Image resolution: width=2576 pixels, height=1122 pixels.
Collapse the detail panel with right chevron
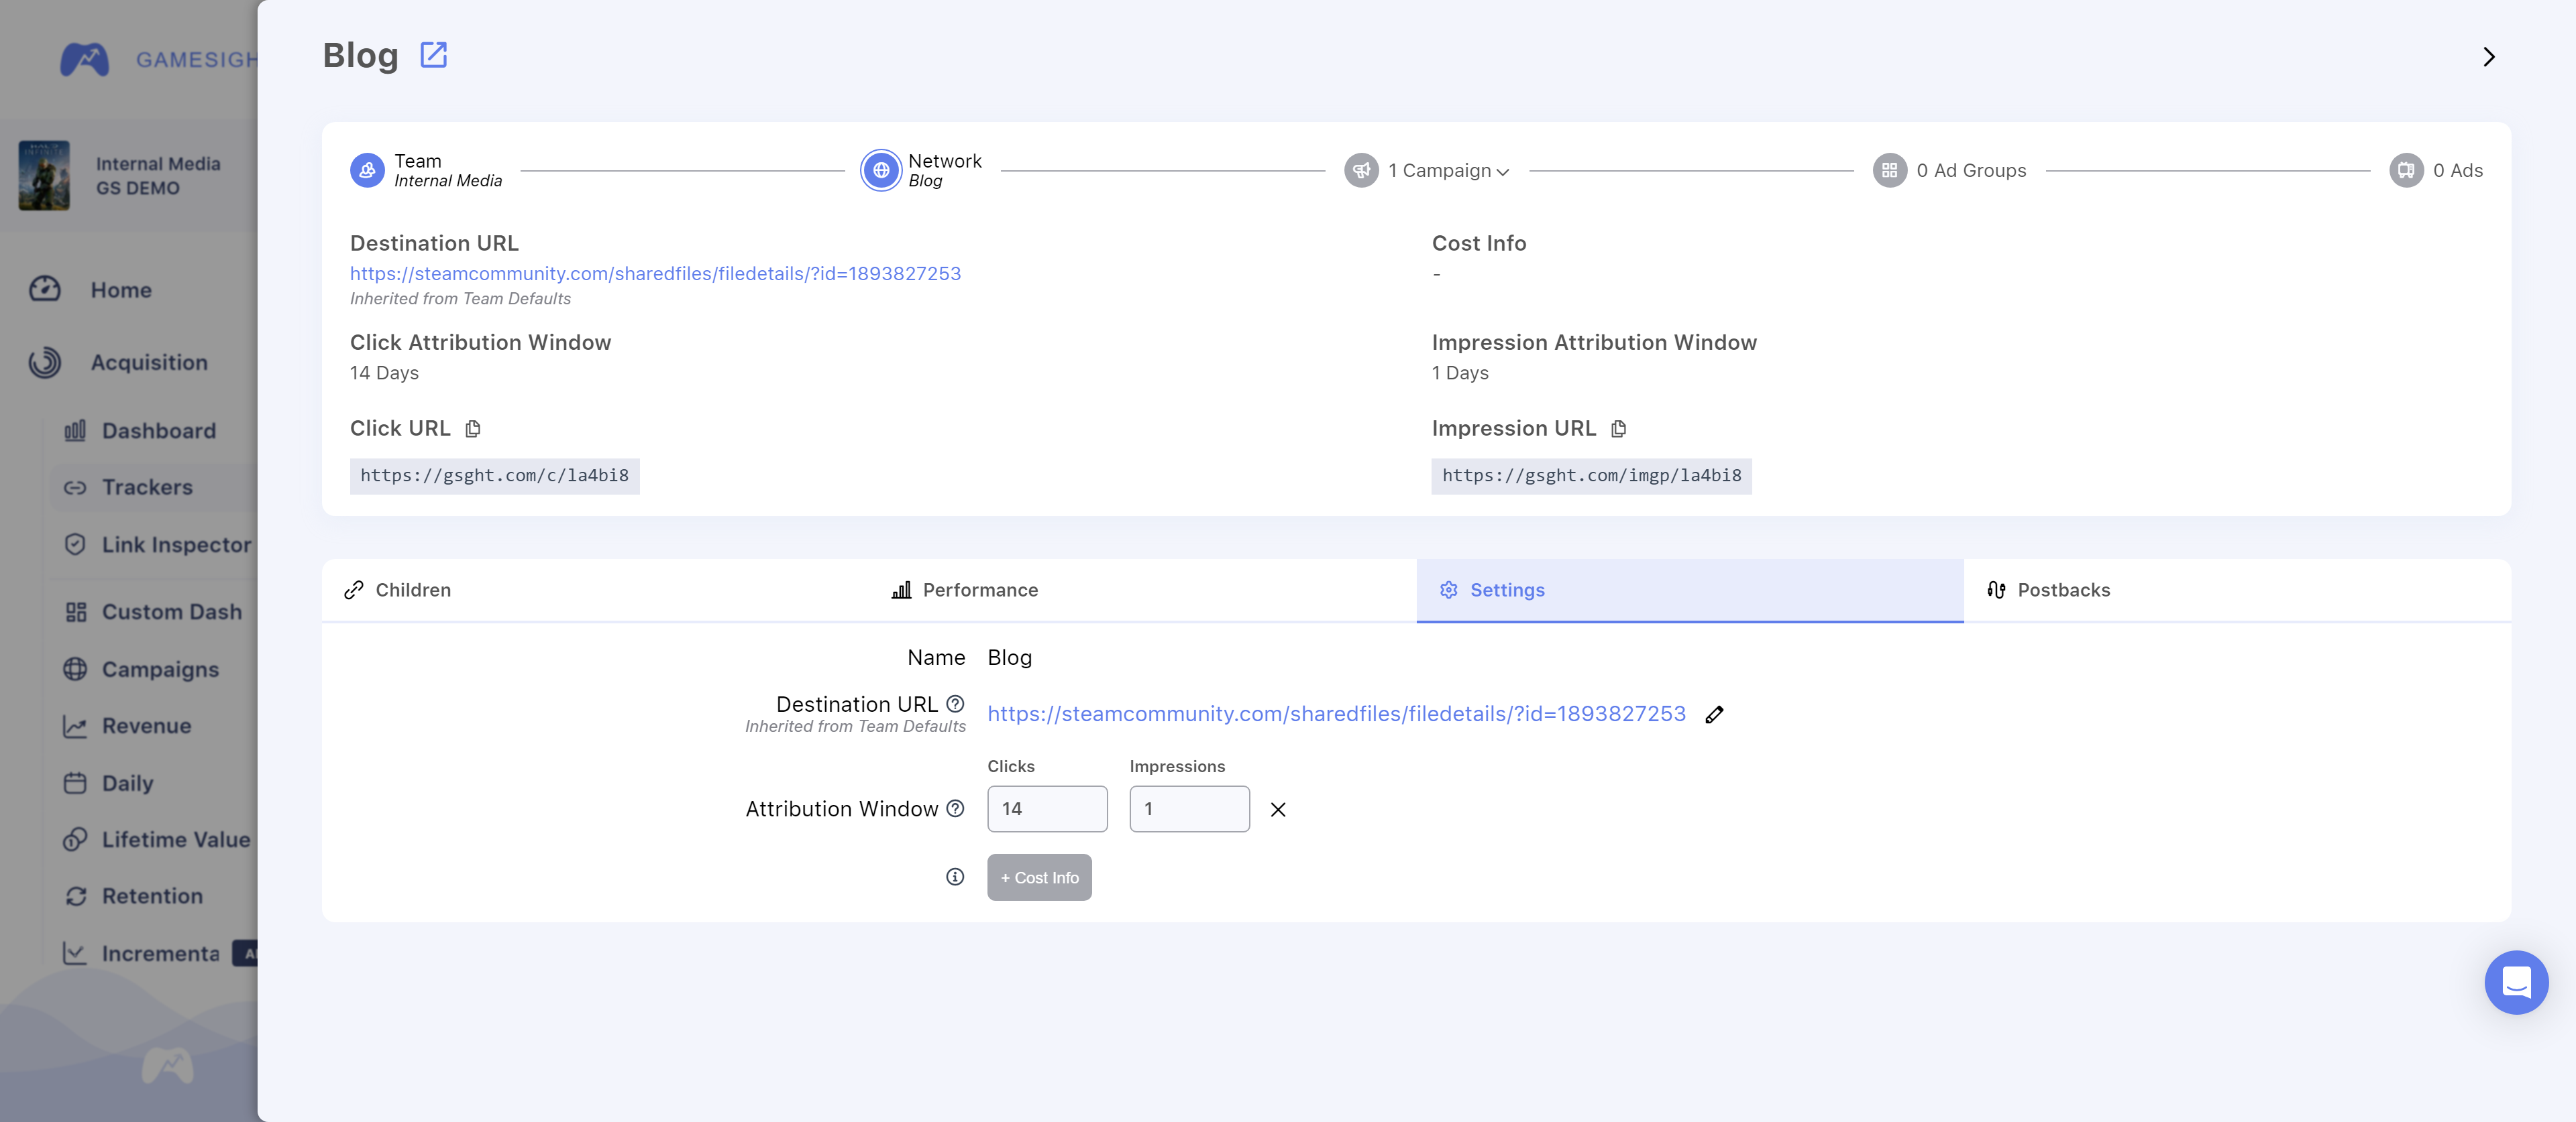click(x=2489, y=57)
